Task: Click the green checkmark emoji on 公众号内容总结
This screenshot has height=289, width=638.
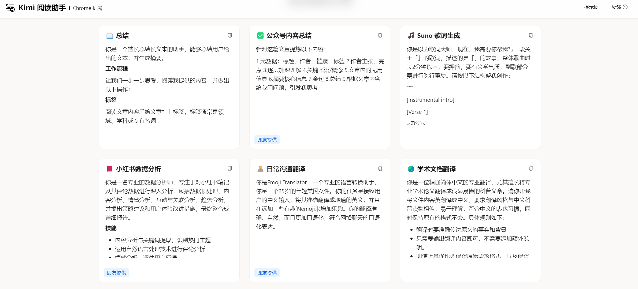Action: coord(260,36)
